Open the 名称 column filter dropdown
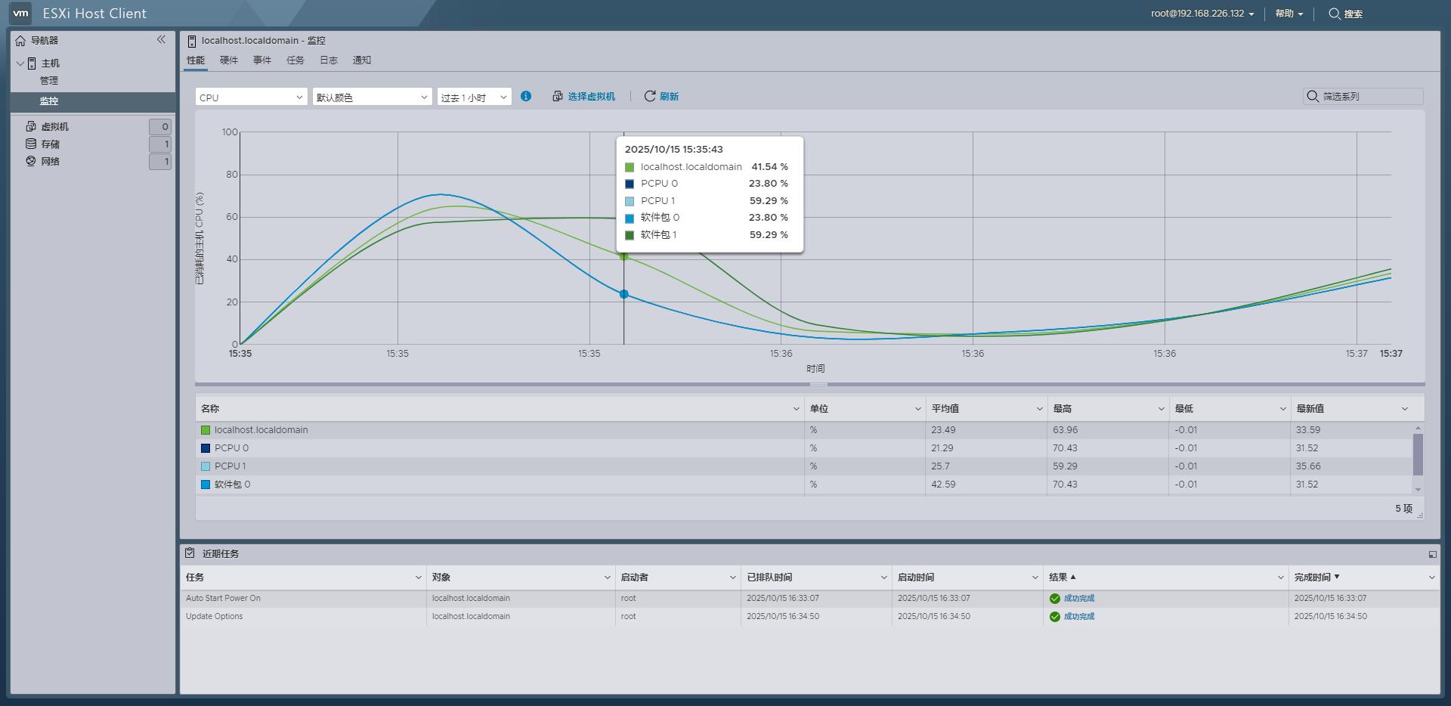This screenshot has height=706, width=1451. click(795, 408)
